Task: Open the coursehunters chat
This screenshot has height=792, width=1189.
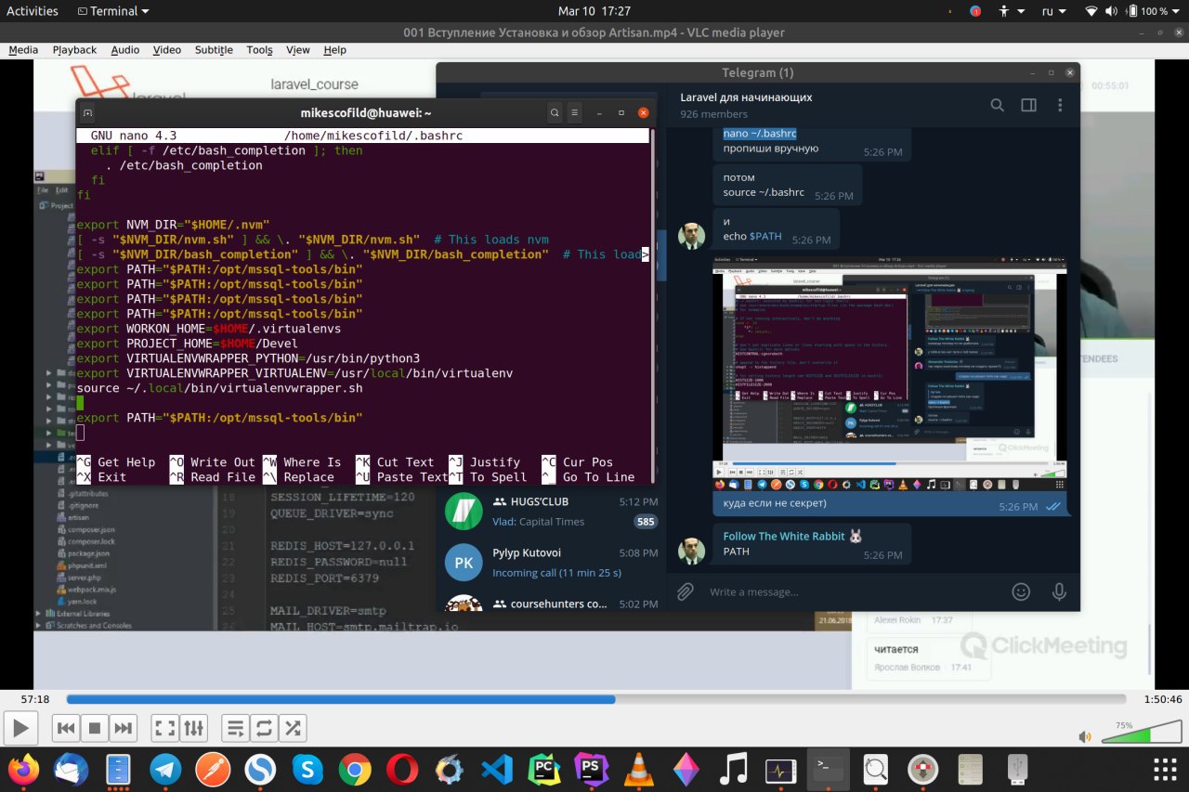Action: tap(551, 603)
